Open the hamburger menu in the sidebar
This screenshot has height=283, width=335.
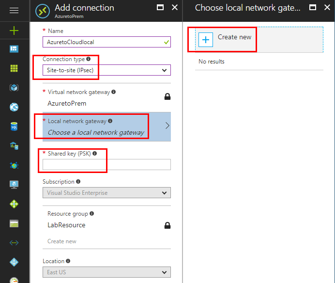(x=14, y=10)
